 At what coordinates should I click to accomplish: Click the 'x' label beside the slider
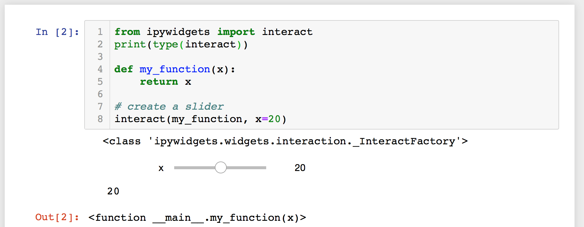pos(161,168)
